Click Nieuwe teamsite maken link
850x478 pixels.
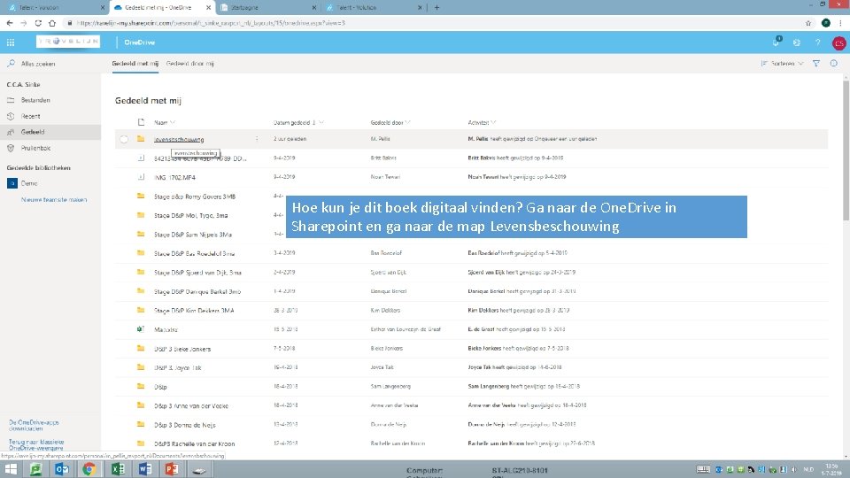point(54,199)
